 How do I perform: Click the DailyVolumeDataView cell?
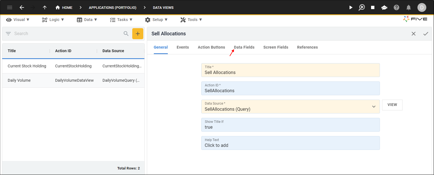pyautogui.click(x=74, y=80)
